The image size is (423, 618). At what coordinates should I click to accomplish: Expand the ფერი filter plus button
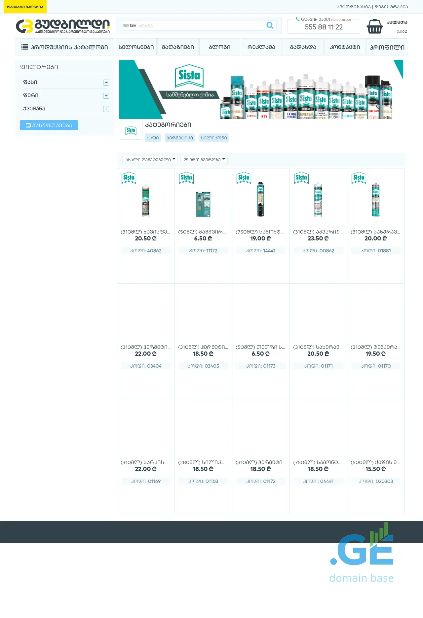tap(106, 96)
